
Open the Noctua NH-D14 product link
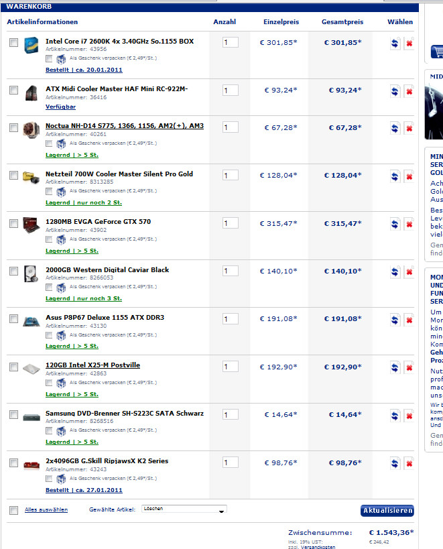pyautogui.click(x=125, y=126)
